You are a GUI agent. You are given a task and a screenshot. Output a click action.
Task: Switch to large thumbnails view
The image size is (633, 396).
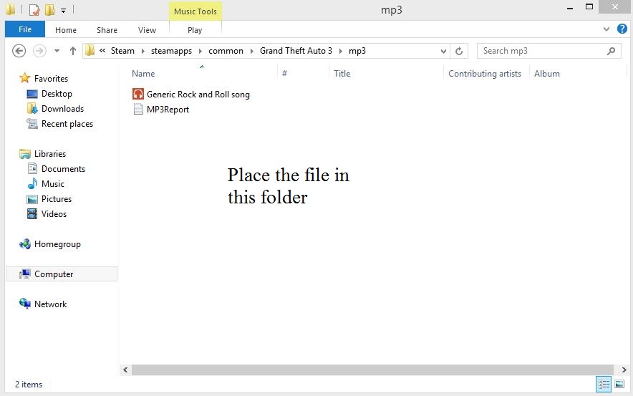[x=619, y=384]
